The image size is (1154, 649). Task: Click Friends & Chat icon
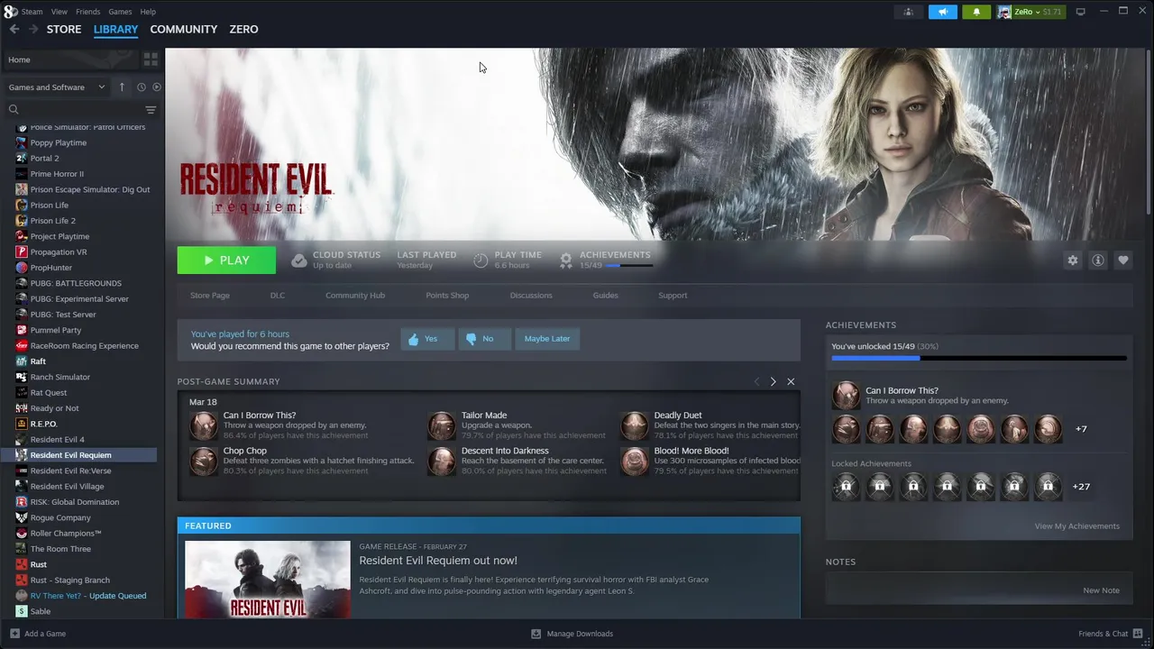click(x=1138, y=634)
